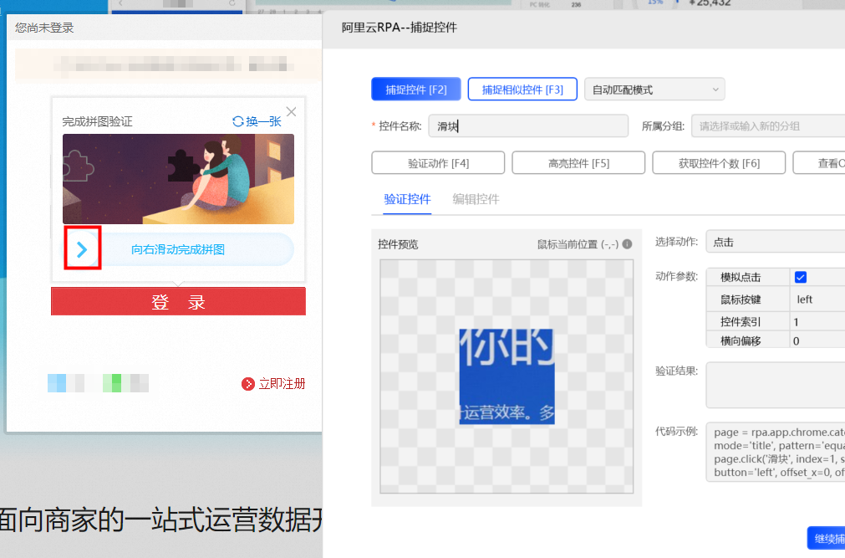This screenshot has width=845, height=558.
Task: Click the puzzle captcha image
Action: pyautogui.click(x=178, y=179)
